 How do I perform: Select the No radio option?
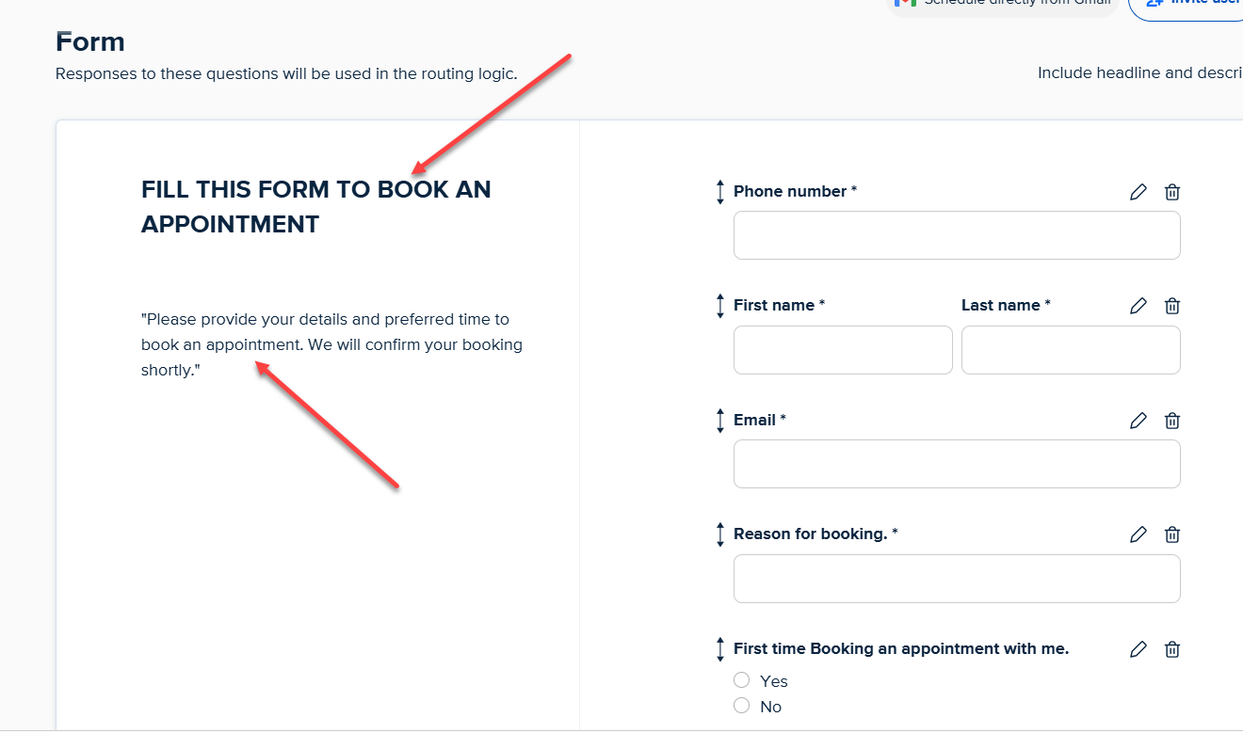coord(742,706)
